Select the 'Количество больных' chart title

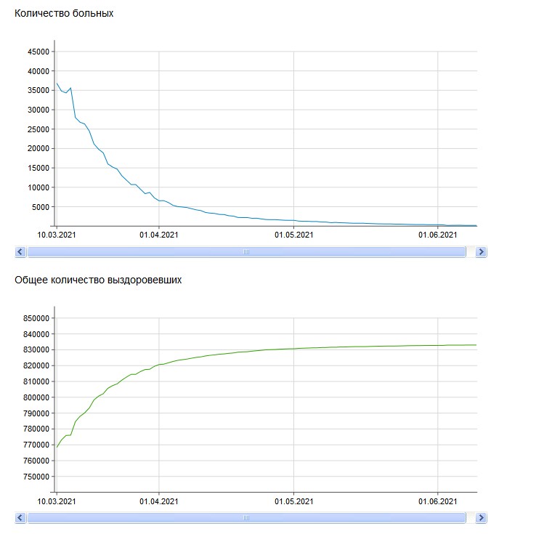coord(64,13)
